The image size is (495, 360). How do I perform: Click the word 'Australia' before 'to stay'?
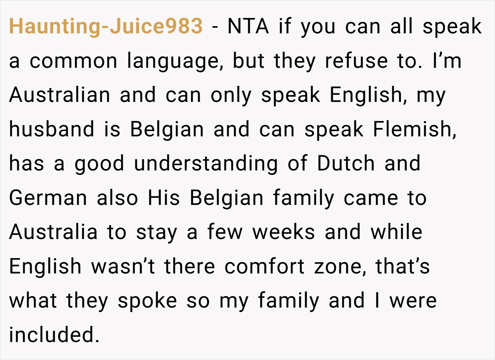[x=53, y=232]
